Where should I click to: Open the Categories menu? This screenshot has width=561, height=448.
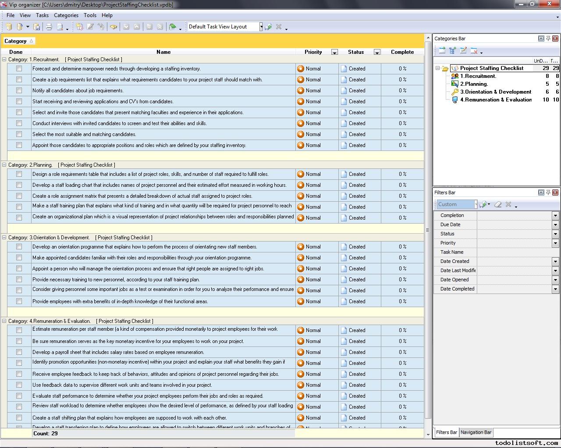click(x=66, y=15)
